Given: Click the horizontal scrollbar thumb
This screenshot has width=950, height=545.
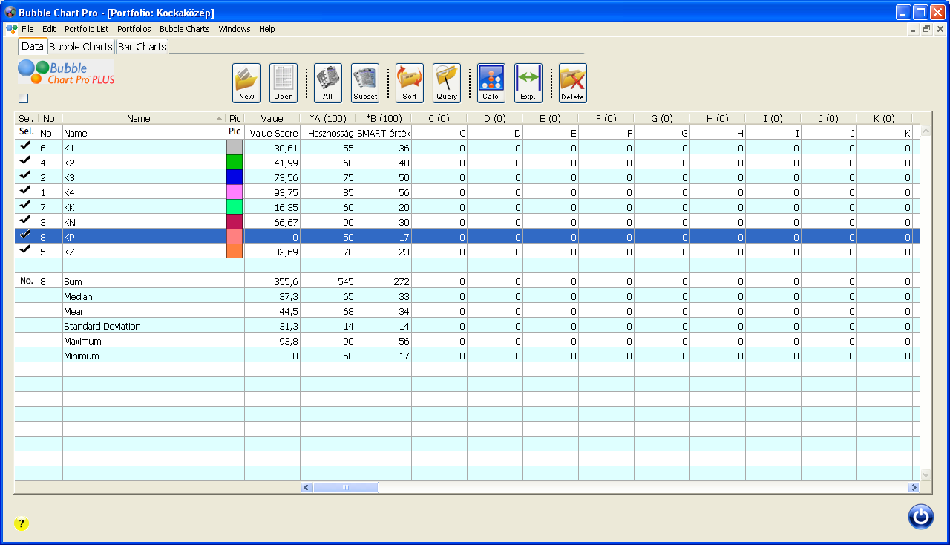Looking at the screenshot, I should pyautogui.click(x=346, y=488).
